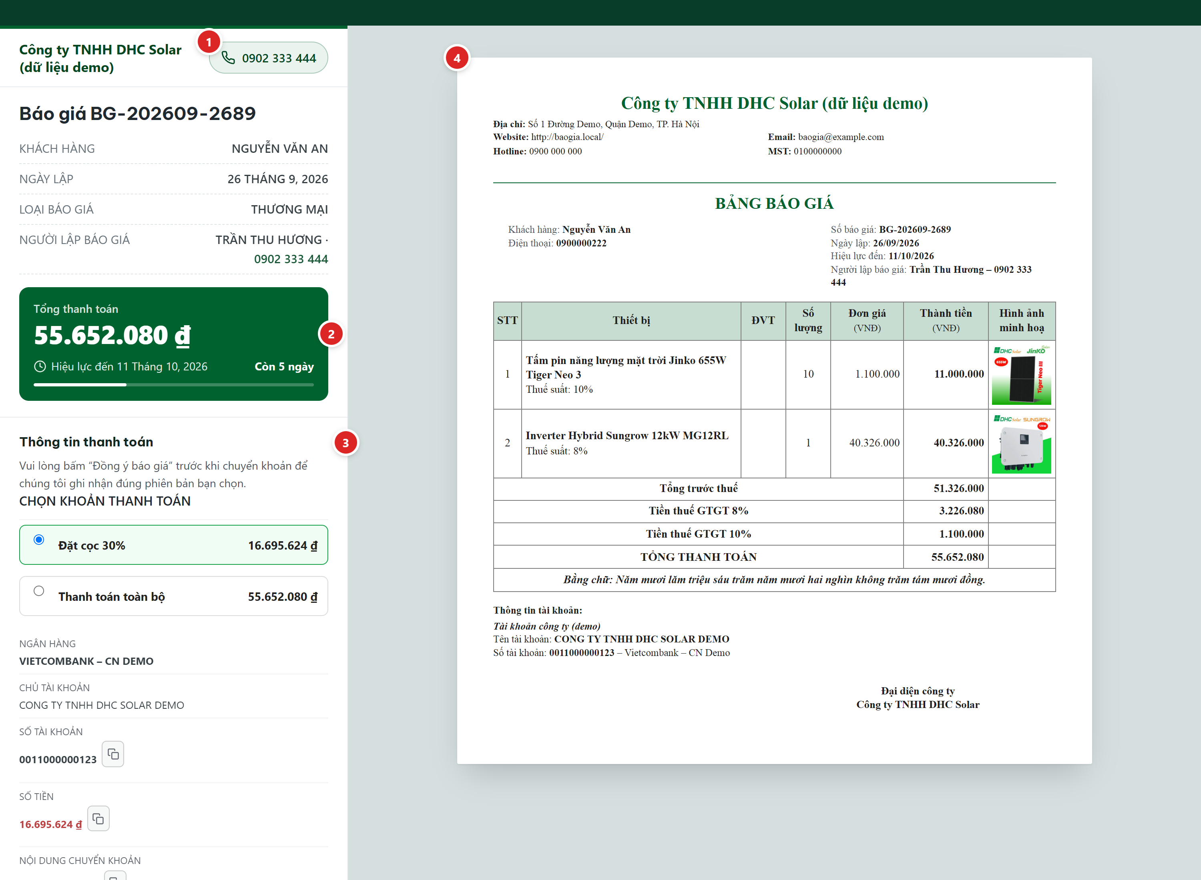This screenshot has height=880, width=1201.
Task: Click the date 26 THÁNG 9, 2026
Action: click(x=278, y=179)
